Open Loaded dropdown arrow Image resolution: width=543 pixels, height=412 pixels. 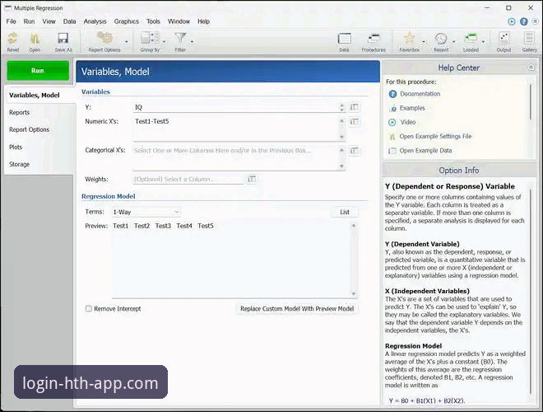click(484, 42)
